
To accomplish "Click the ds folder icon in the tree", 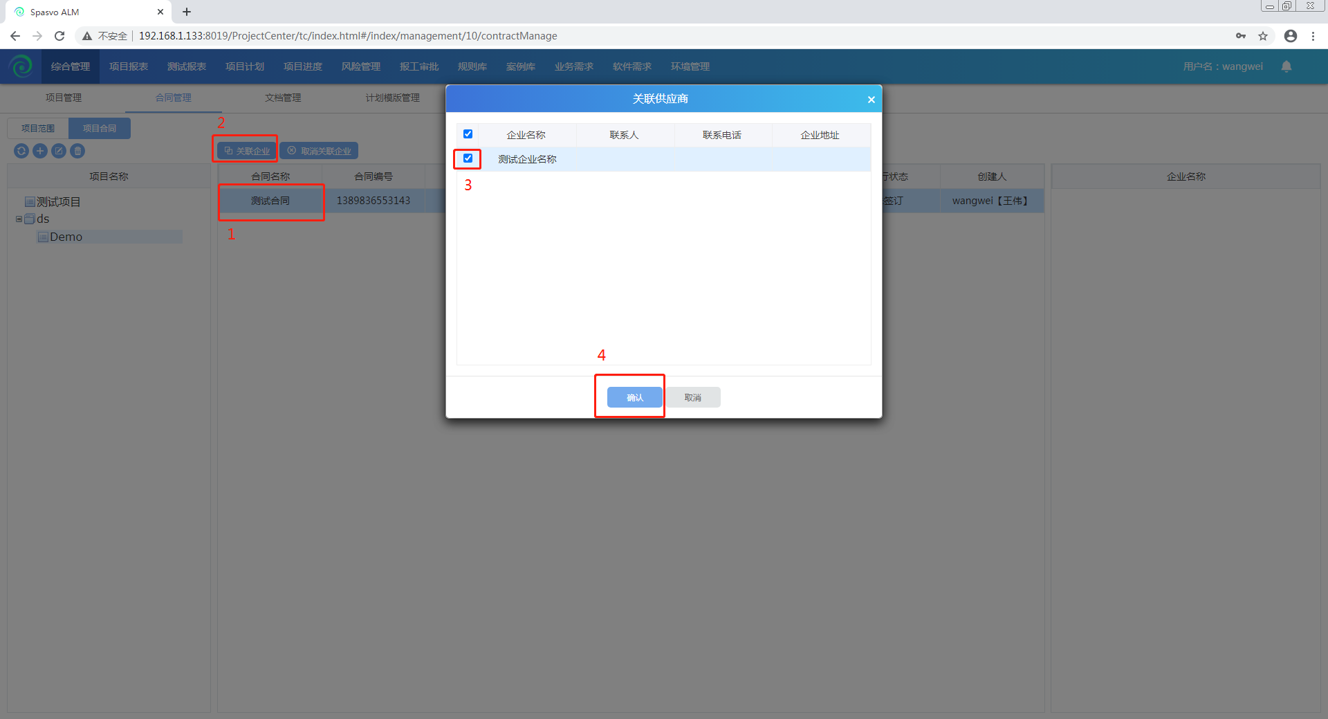I will click(x=30, y=219).
